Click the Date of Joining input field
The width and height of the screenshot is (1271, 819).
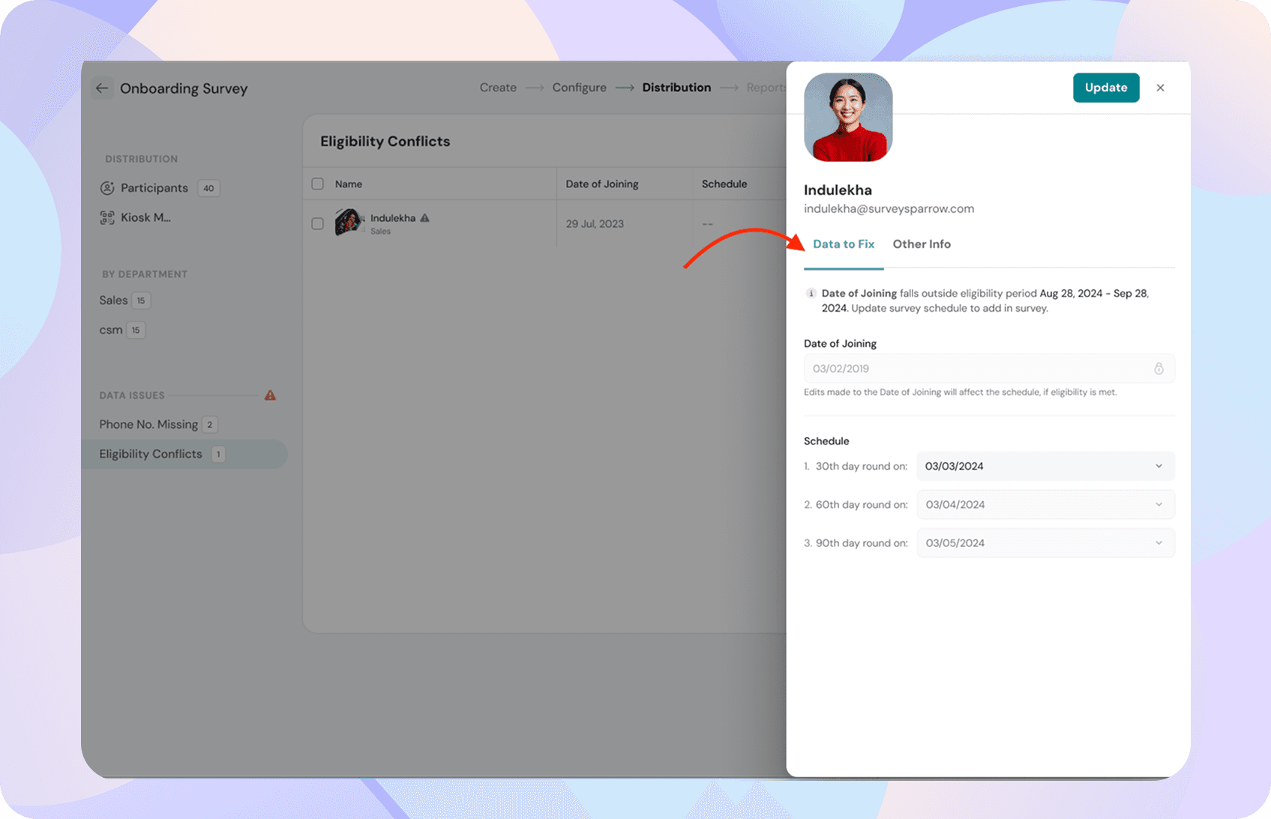(975, 369)
